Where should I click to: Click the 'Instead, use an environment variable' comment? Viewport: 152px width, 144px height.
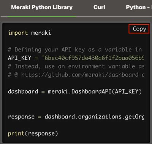pyautogui.click(x=76, y=66)
